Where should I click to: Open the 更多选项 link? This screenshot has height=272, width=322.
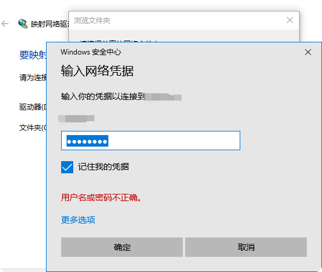pyautogui.click(x=78, y=220)
